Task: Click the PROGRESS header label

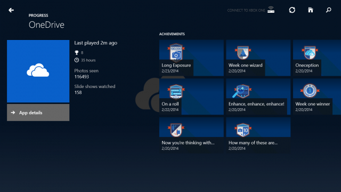Action: coord(38,15)
